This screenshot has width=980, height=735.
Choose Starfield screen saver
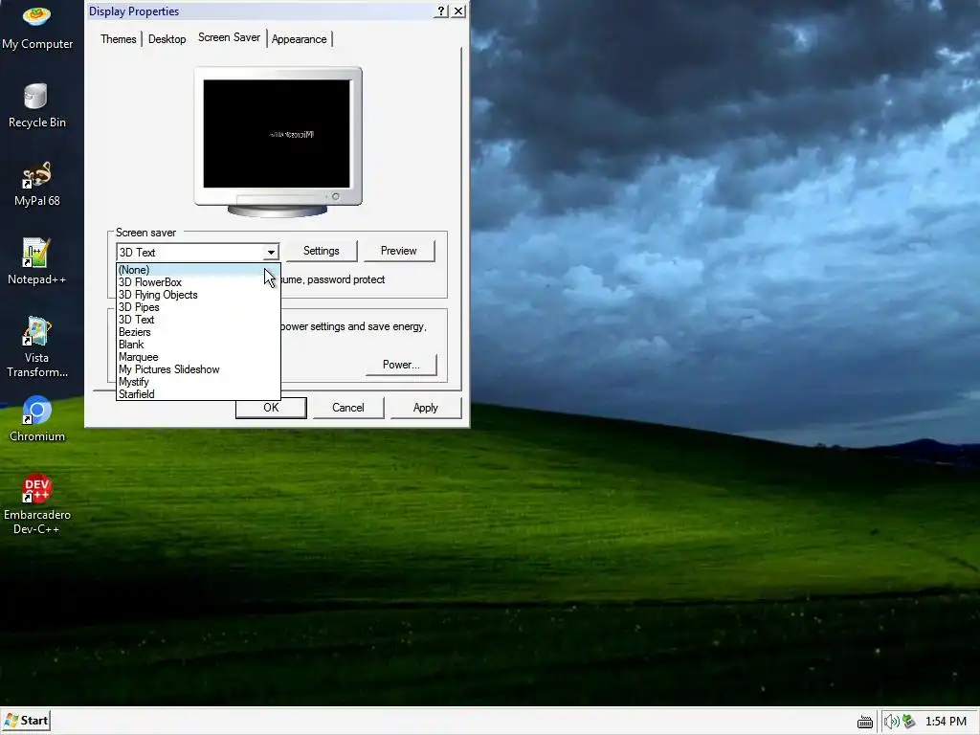click(x=197, y=394)
